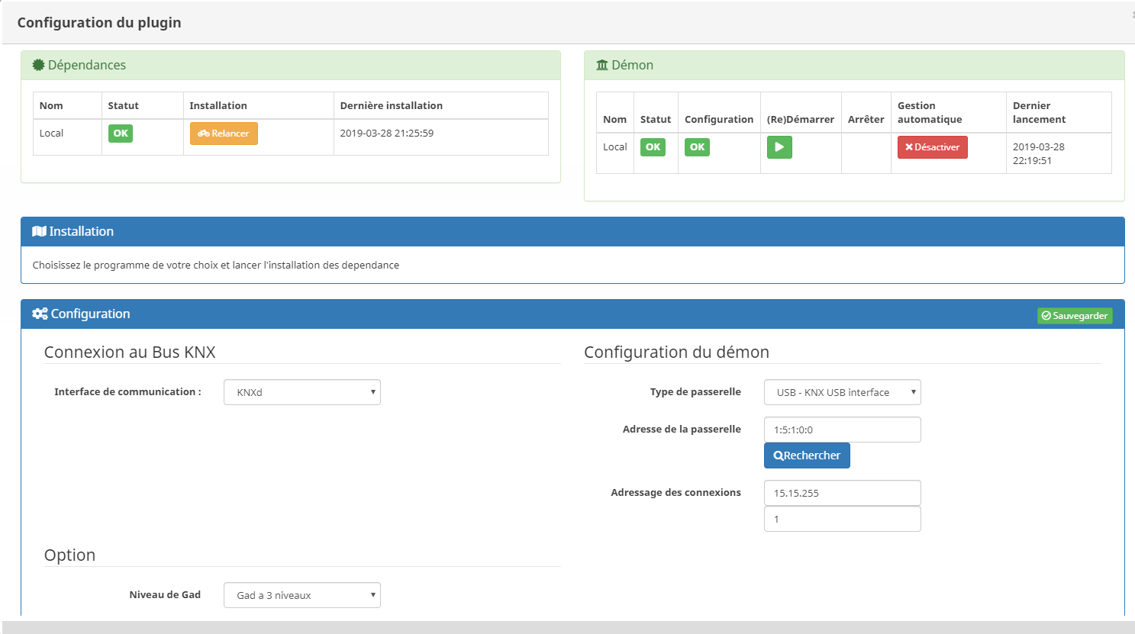
Task: Open the Interface de communication dropdown
Action: coord(302,392)
